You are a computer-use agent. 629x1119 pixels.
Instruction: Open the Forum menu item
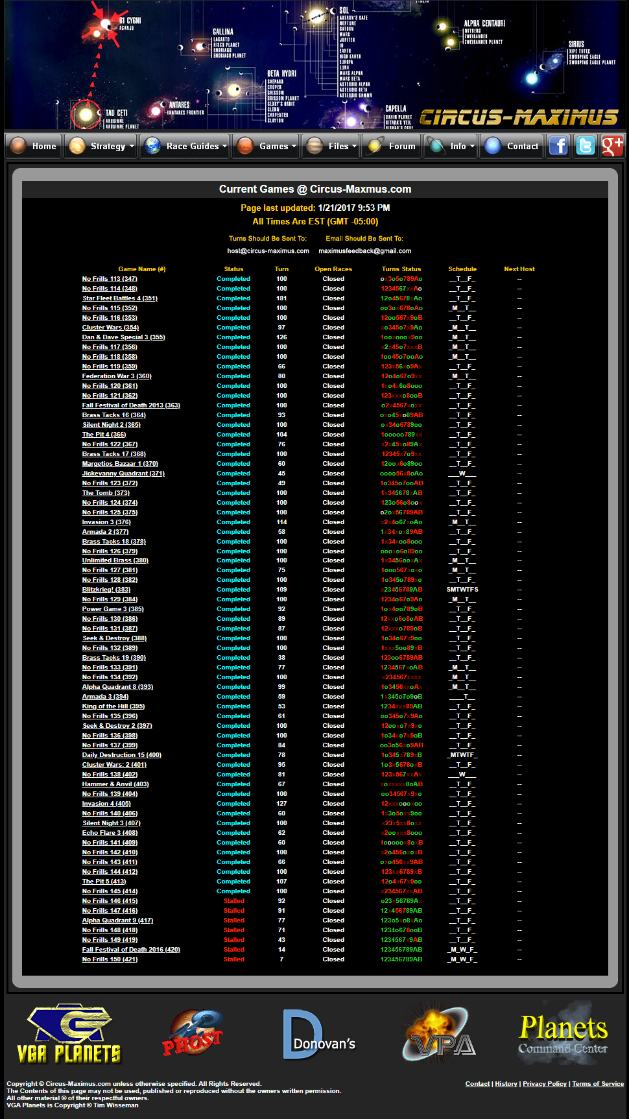click(x=402, y=147)
